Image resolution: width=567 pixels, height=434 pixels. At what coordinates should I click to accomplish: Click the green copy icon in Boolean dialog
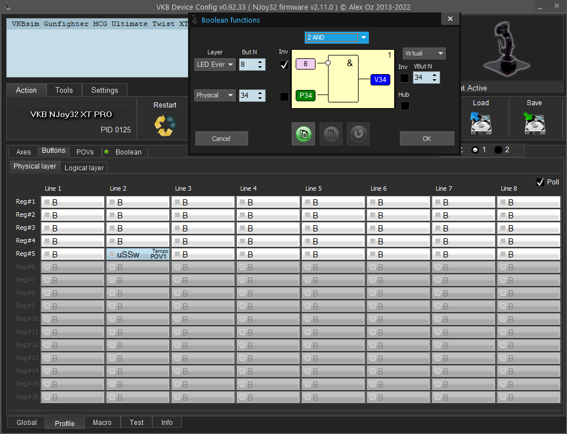point(303,134)
